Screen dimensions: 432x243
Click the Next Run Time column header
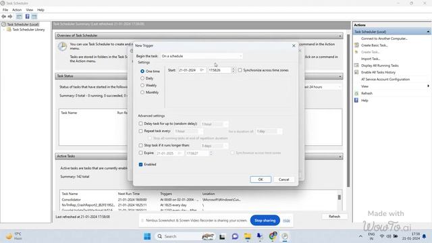(x=129, y=194)
